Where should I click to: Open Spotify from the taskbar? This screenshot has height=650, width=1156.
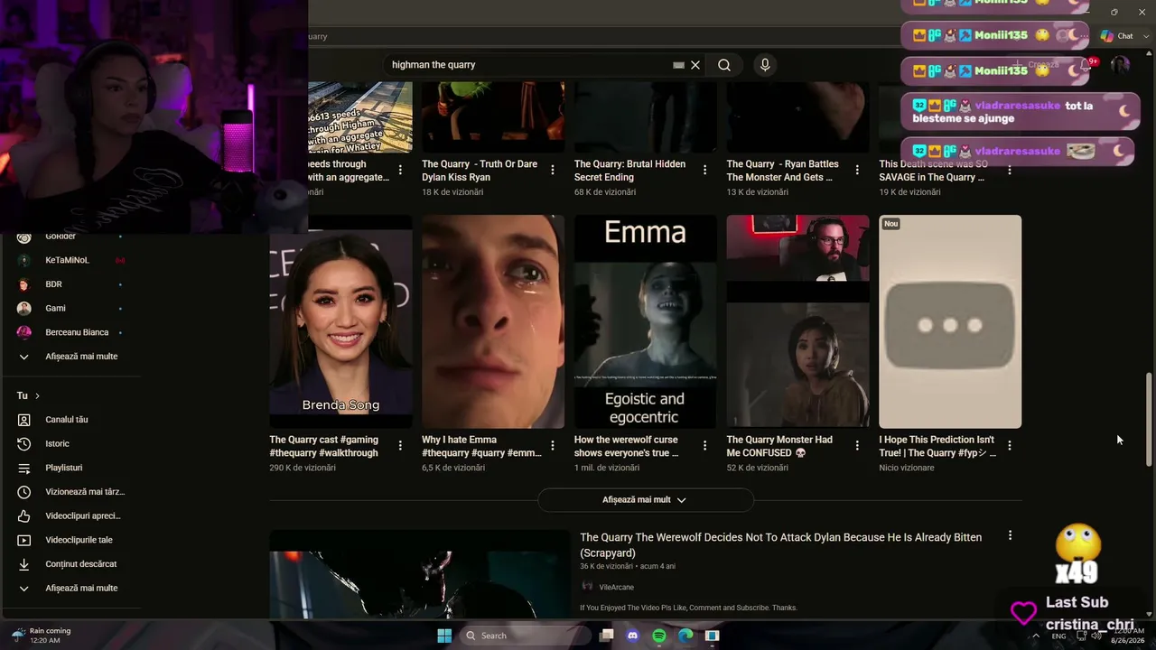point(659,636)
